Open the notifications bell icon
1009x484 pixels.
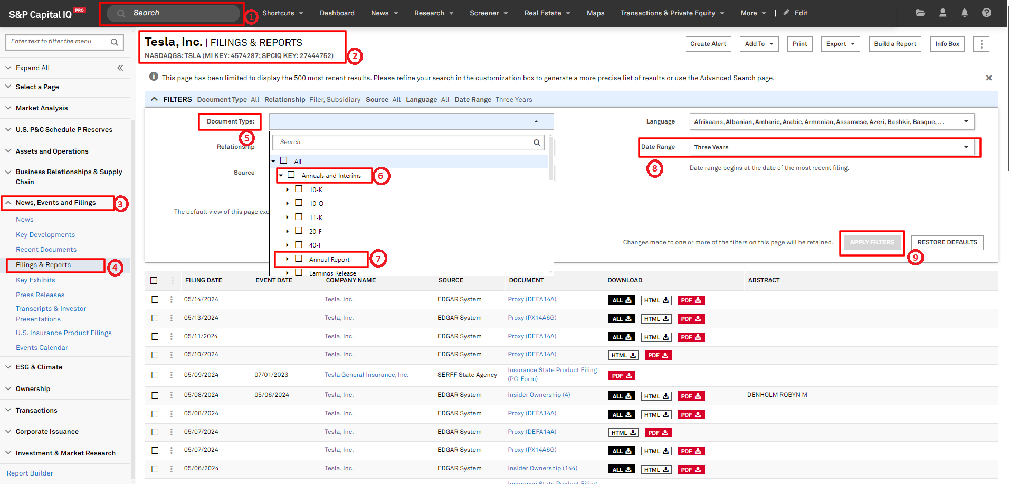[964, 13]
